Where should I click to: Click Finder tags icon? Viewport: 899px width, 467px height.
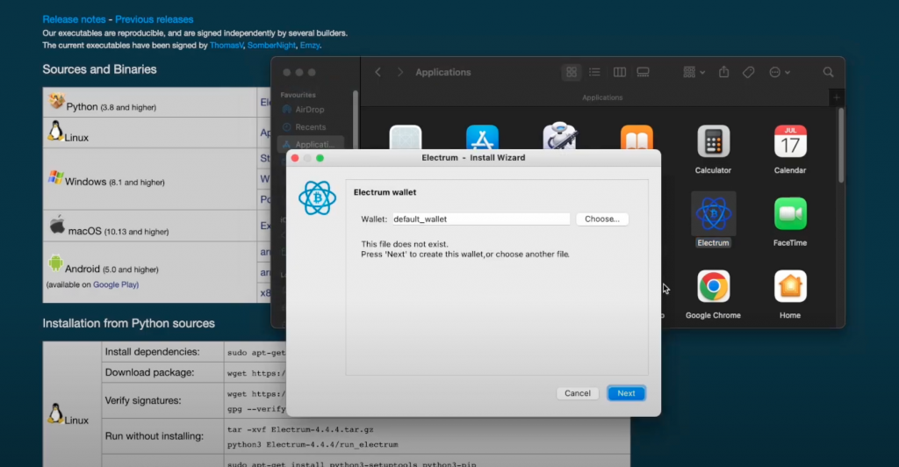tap(748, 72)
